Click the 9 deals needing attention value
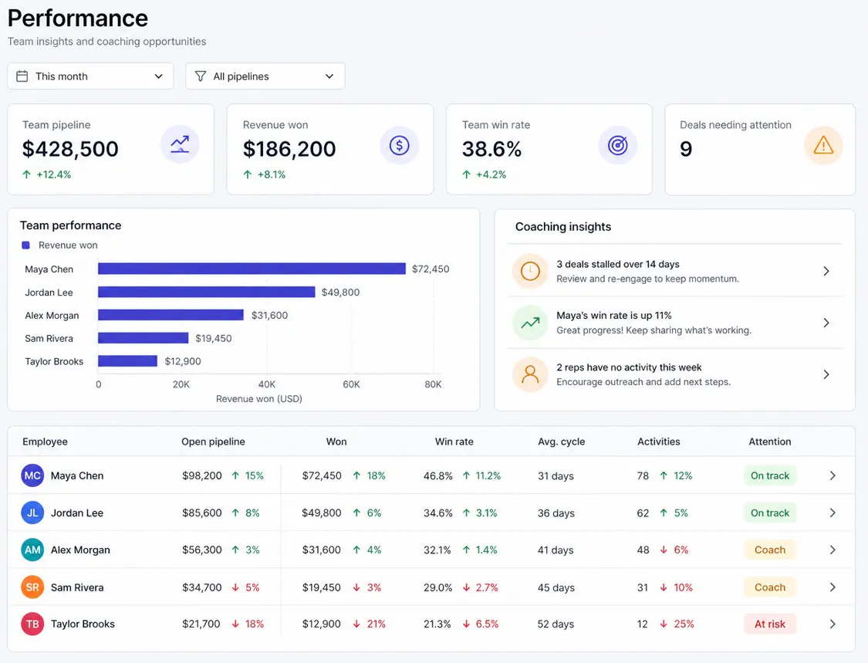The image size is (868, 663). pos(686,149)
